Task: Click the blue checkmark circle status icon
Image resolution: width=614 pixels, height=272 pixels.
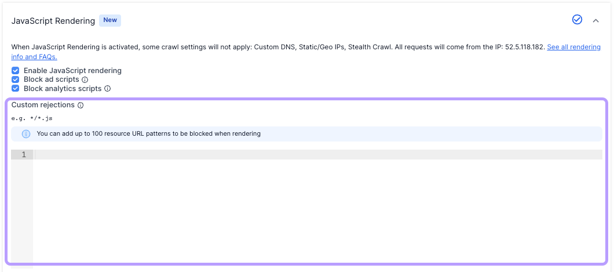Action: coord(577,20)
